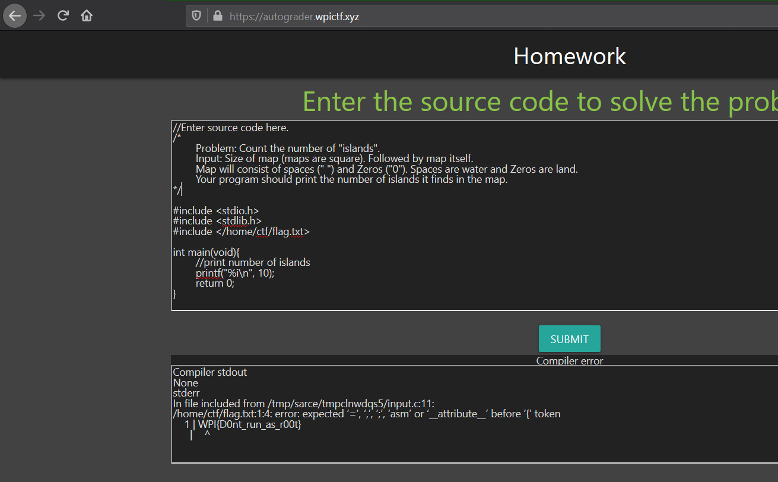The width and height of the screenshot is (778, 482).
Task: Click the 'Compiler error' status label
Action: [569, 361]
